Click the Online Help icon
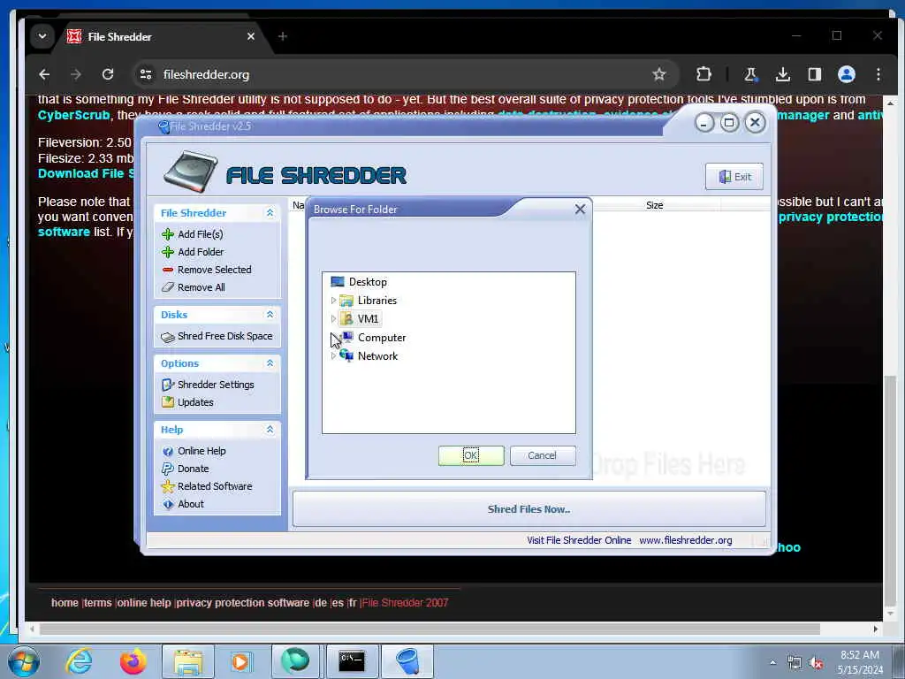 point(168,451)
